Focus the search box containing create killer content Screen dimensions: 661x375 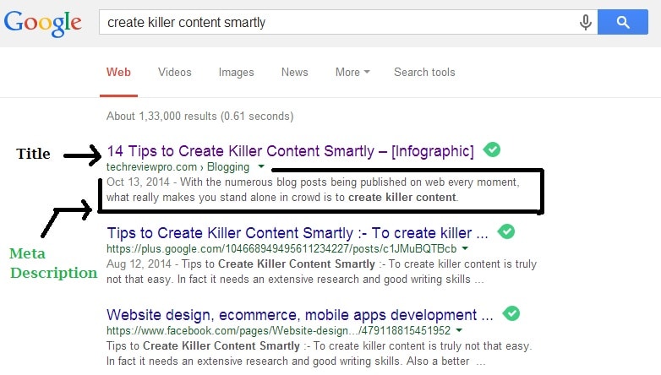tap(337, 22)
